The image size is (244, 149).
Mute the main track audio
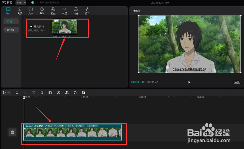[x=12, y=132]
